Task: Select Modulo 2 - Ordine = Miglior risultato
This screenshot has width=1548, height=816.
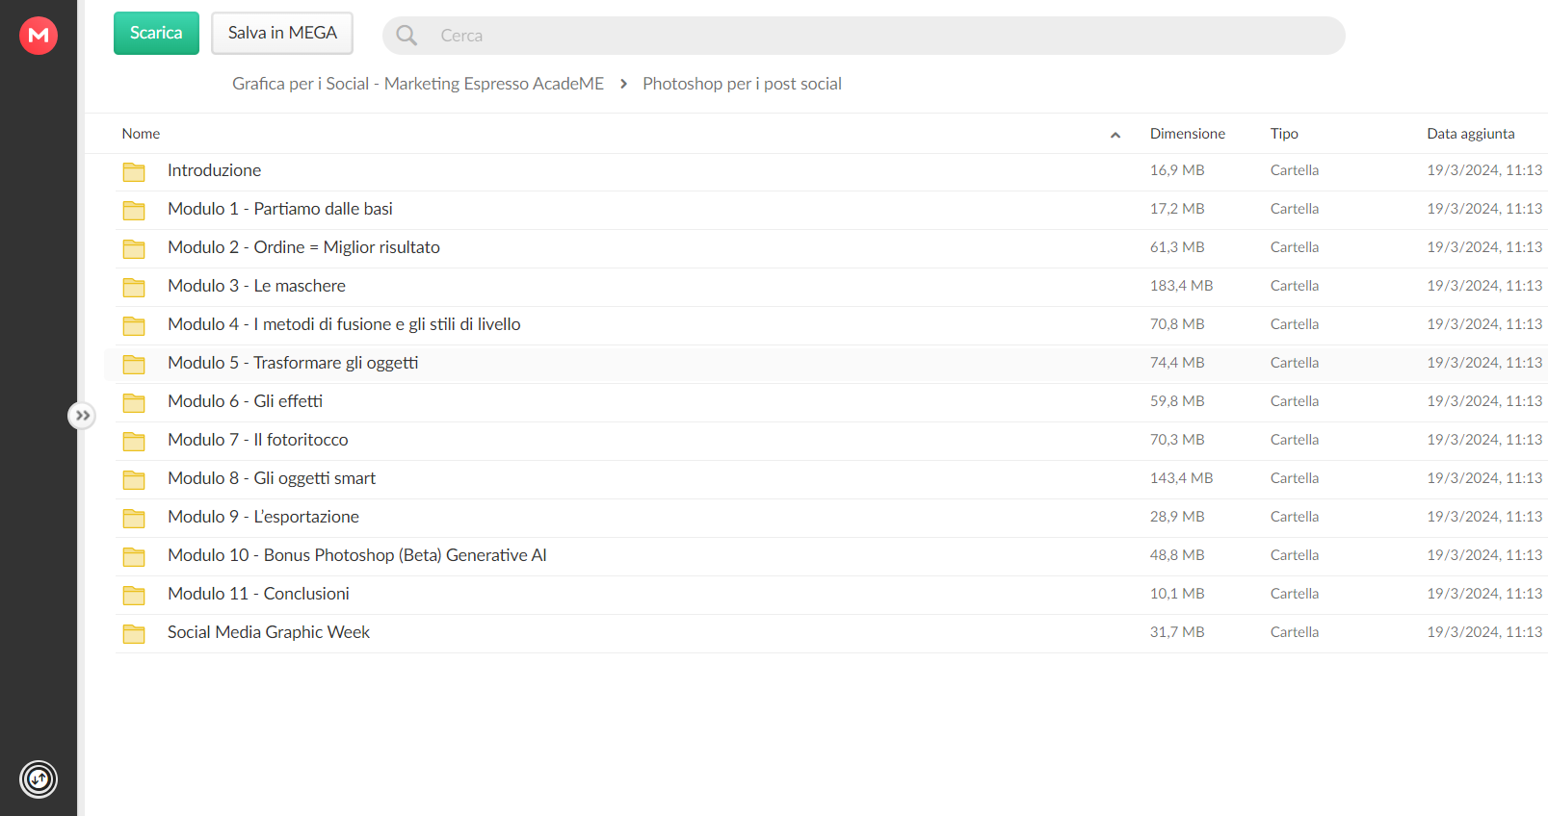Action: pos(303,247)
